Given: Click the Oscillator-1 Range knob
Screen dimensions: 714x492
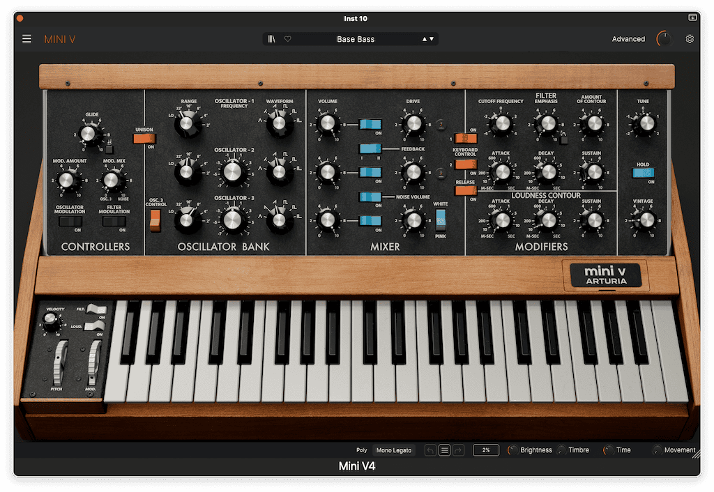Looking at the screenshot, I should pyautogui.click(x=187, y=123).
